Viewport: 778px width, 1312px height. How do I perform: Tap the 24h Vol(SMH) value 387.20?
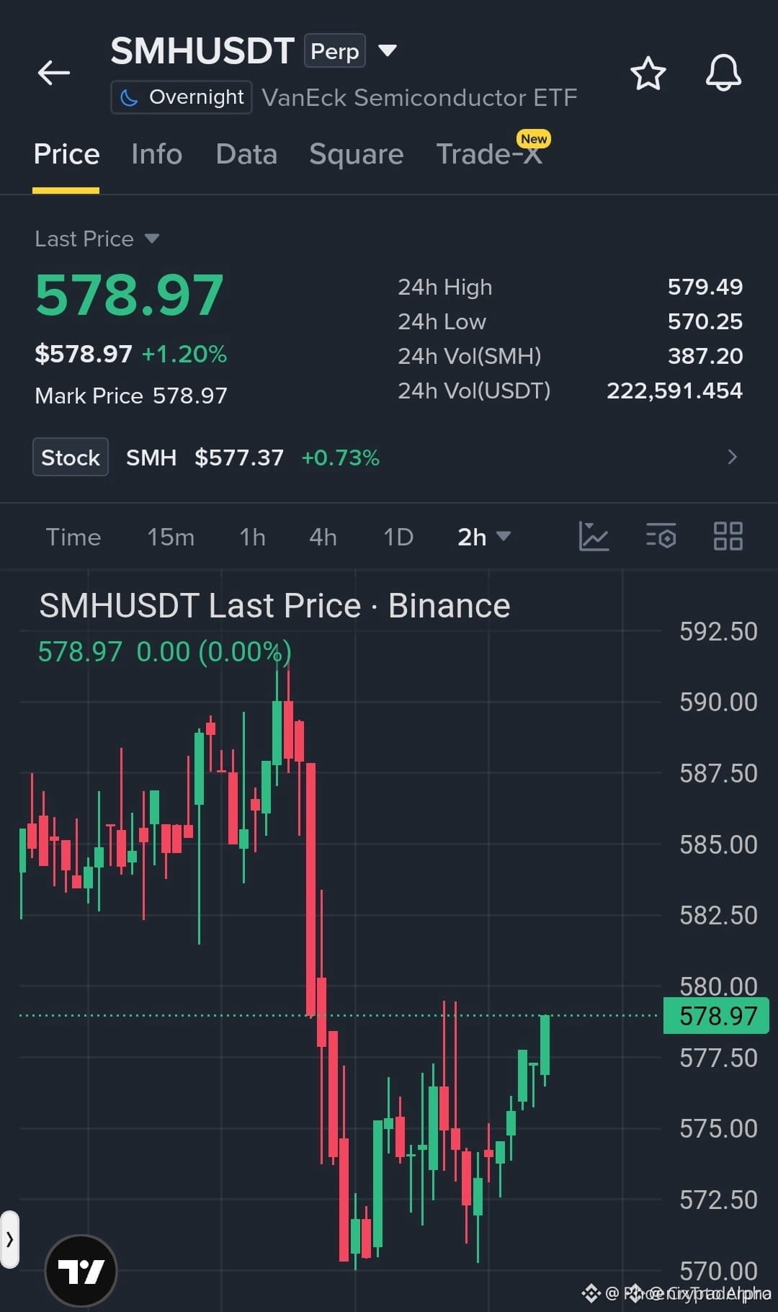click(x=705, y=356)
